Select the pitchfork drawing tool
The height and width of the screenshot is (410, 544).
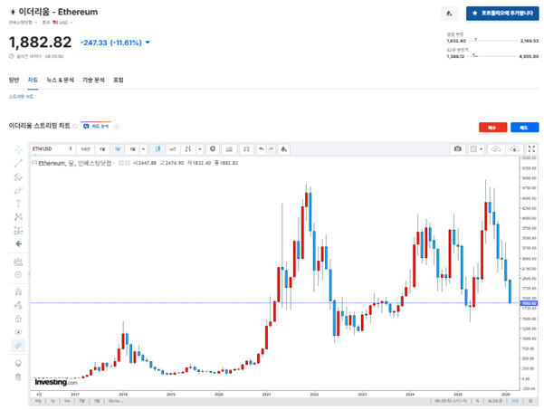18,176
